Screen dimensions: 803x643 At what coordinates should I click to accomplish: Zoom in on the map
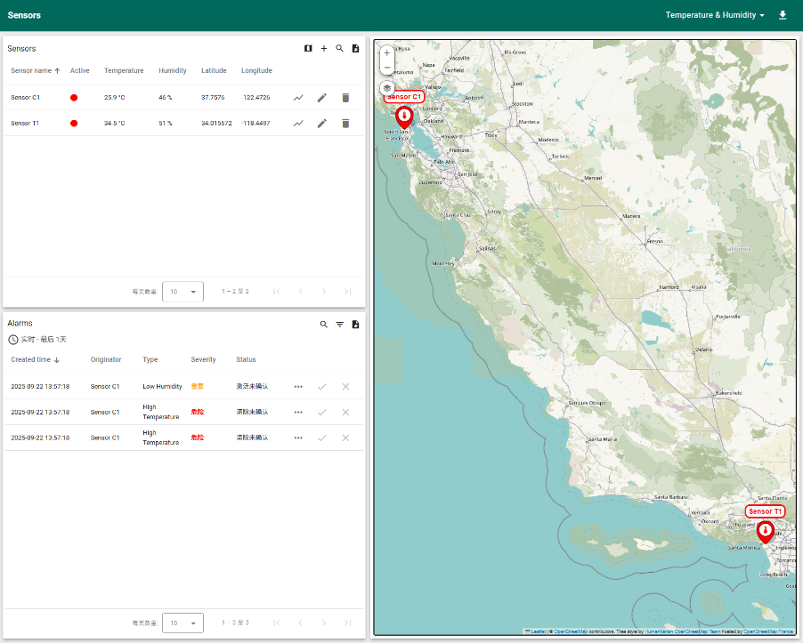[x=387, y=52]
